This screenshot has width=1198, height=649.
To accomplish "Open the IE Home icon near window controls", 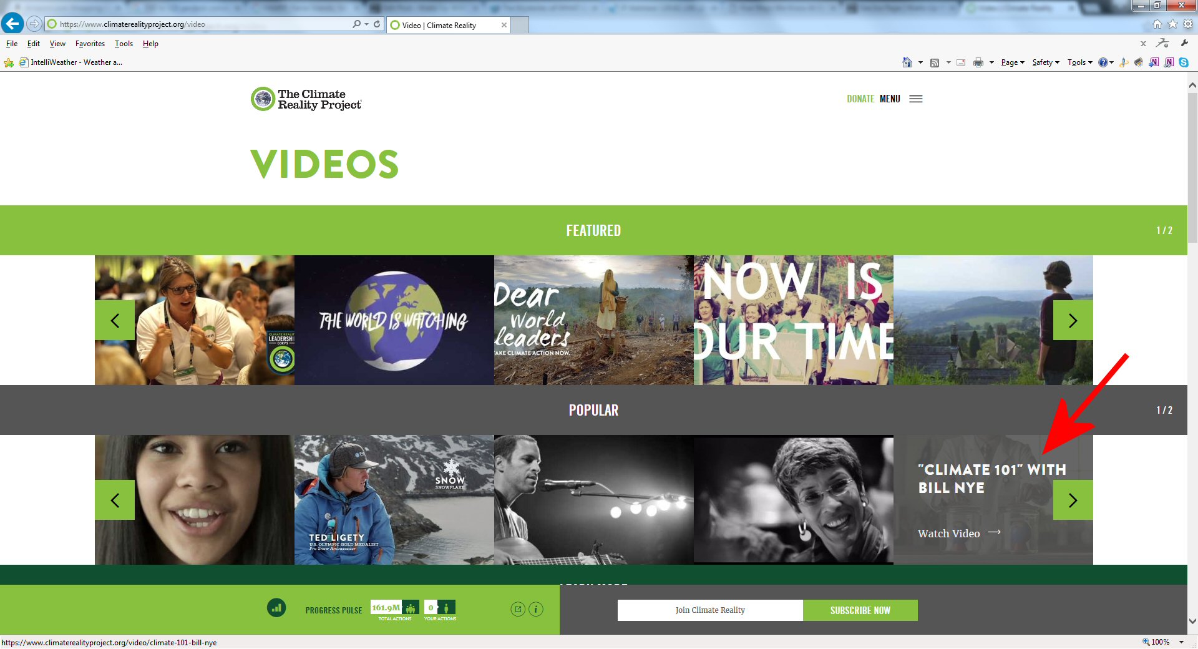I will 1157,24.
